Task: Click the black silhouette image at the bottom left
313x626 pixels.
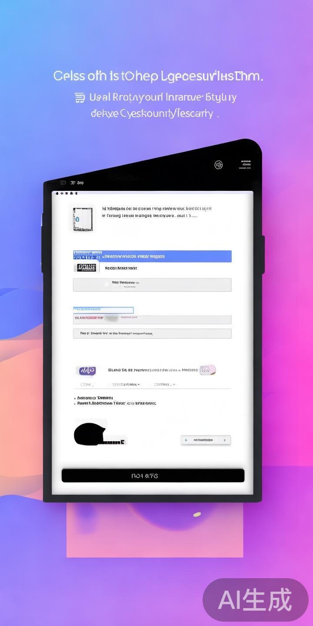Action: pyautogui.click(x=90, y=433)
